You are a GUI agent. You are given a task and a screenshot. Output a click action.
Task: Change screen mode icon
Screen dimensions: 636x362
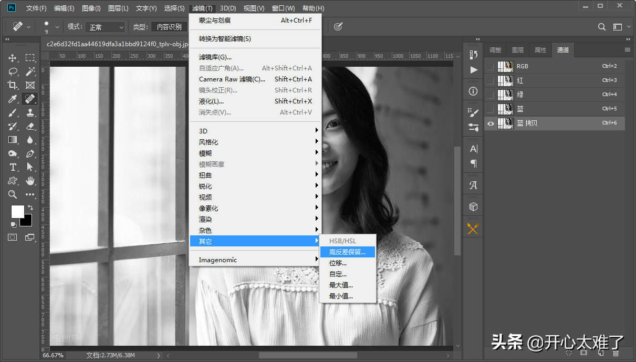click(x=30, y=237)
